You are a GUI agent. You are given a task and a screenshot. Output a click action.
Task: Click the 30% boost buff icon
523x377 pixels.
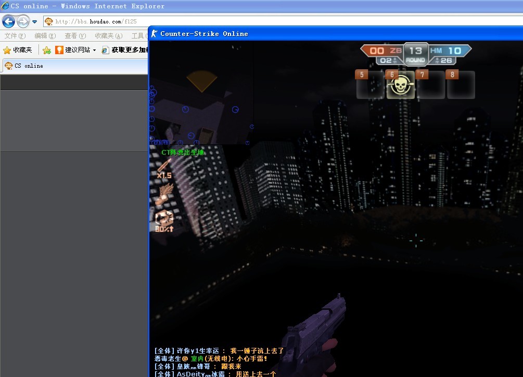tap(164, 221)
